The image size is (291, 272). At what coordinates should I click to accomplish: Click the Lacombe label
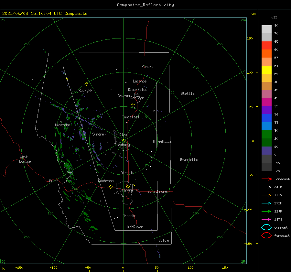click(x=140, y=81)
